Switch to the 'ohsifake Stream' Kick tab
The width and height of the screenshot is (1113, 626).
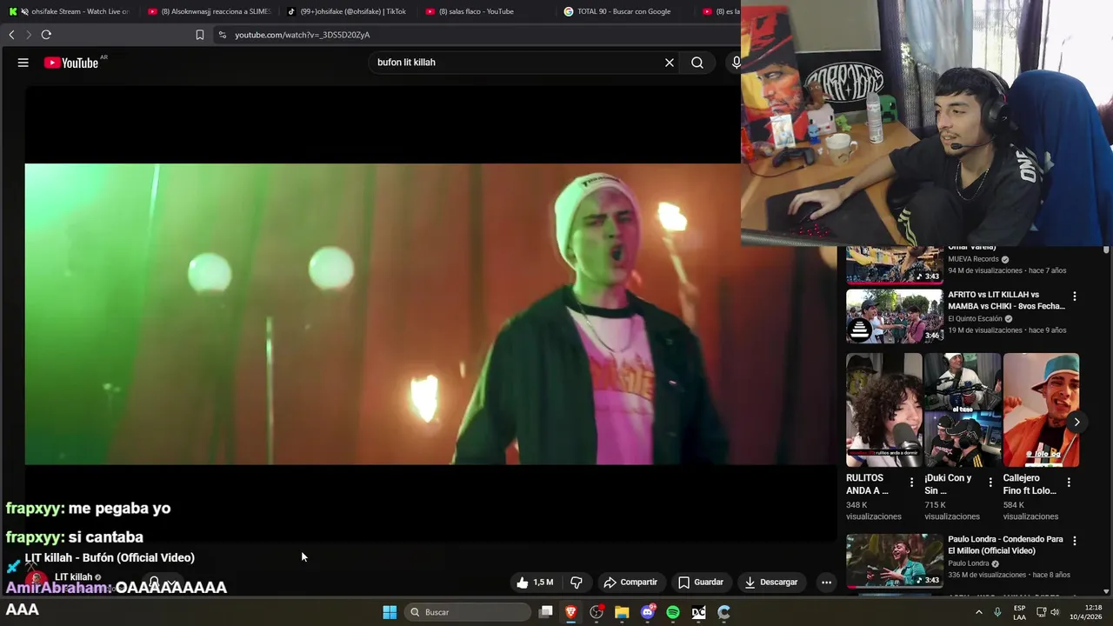[x=70, y=11]
